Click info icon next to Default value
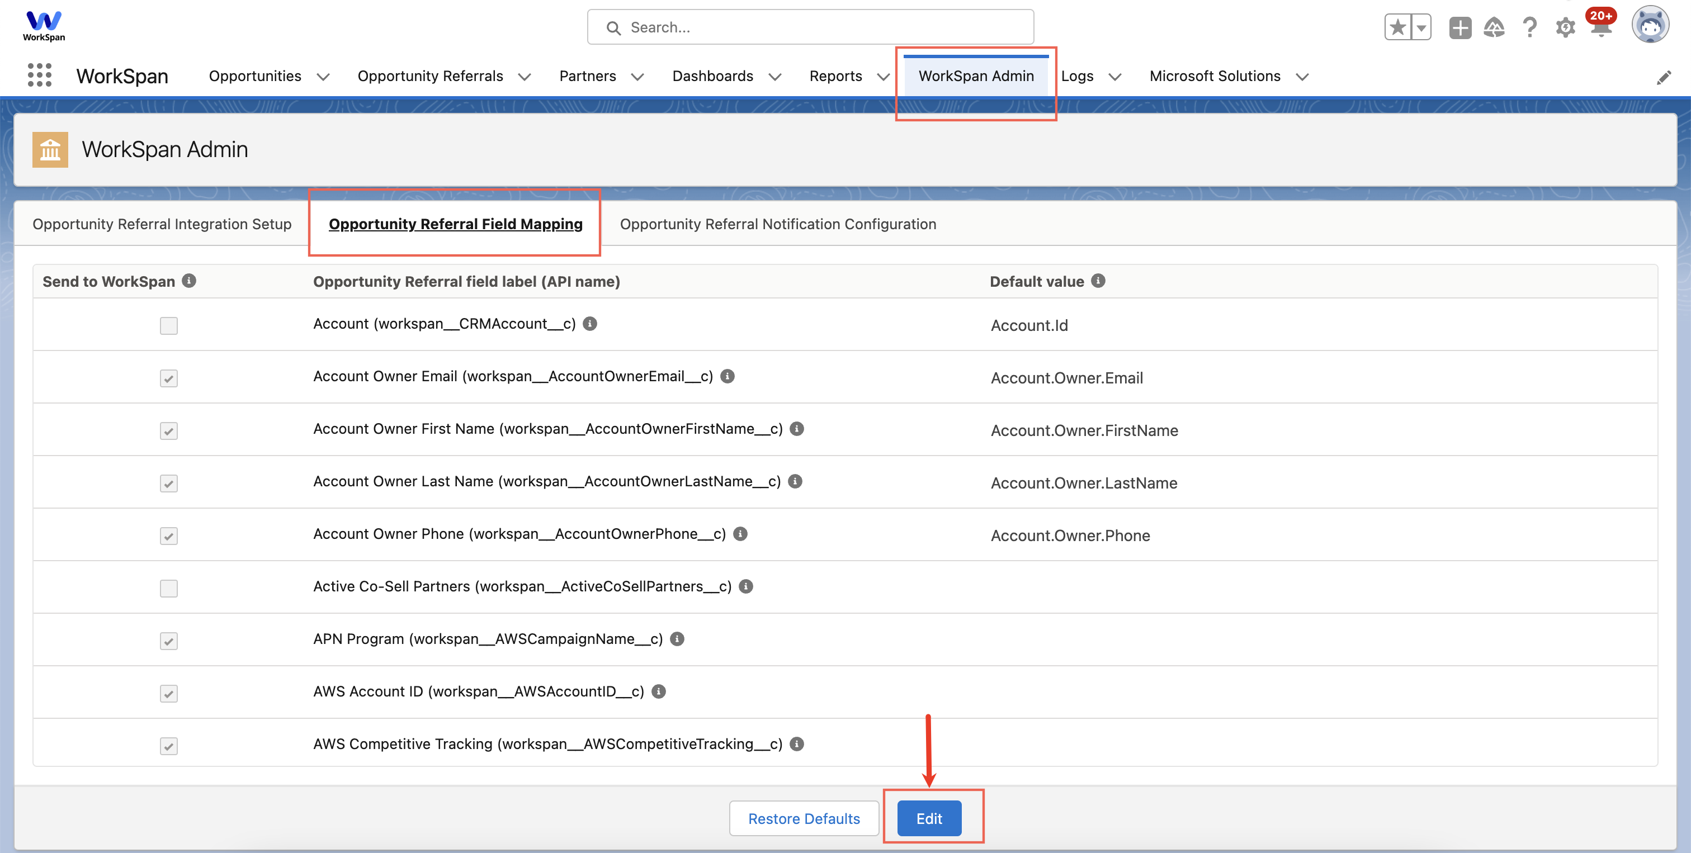1691x853 pixels. pos(1098,281)
